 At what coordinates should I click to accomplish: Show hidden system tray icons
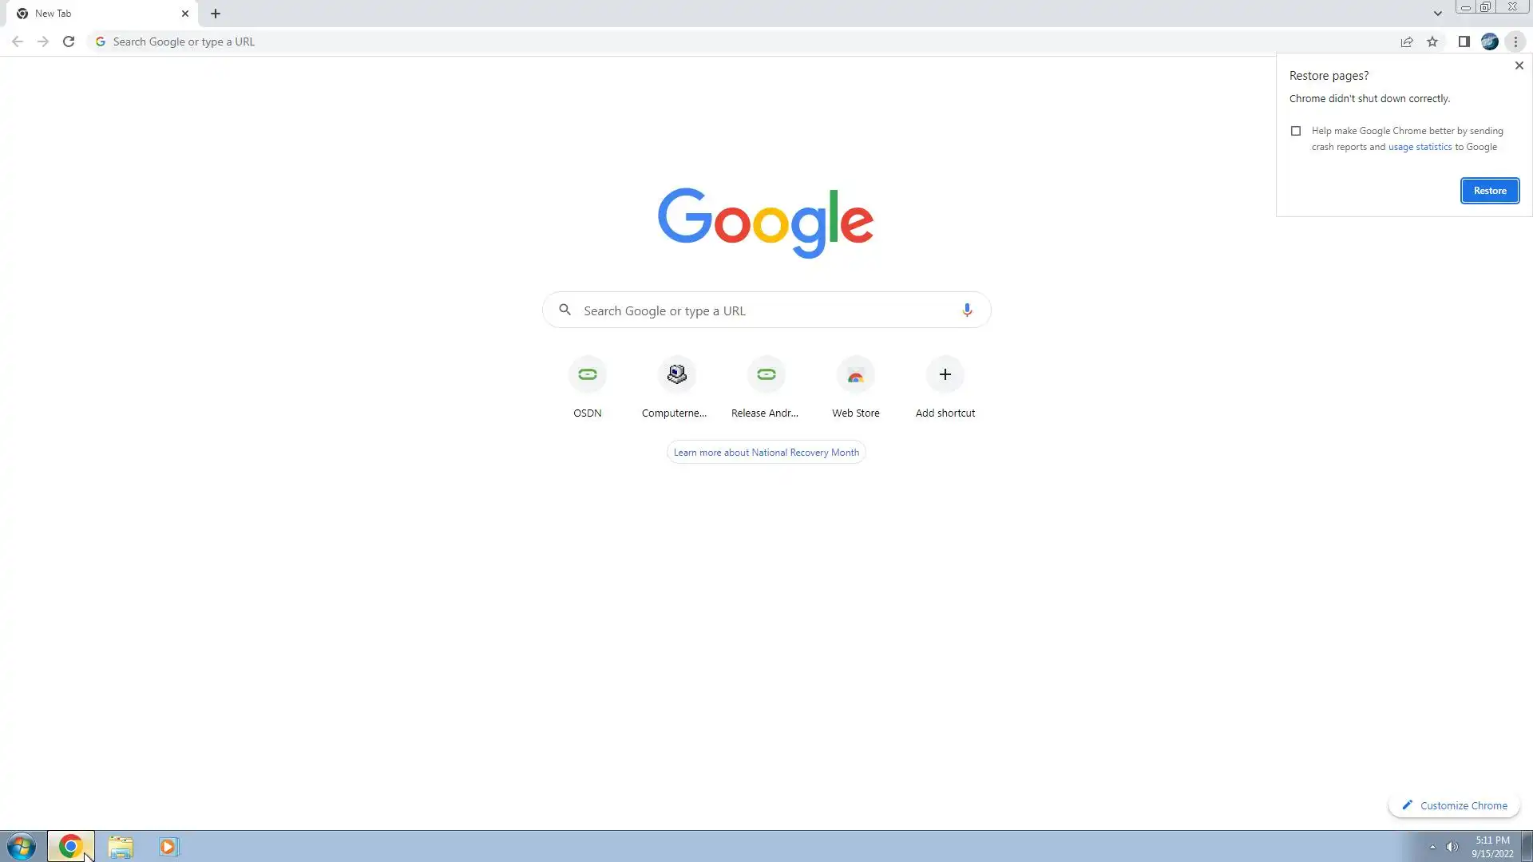pos(1432,847)
